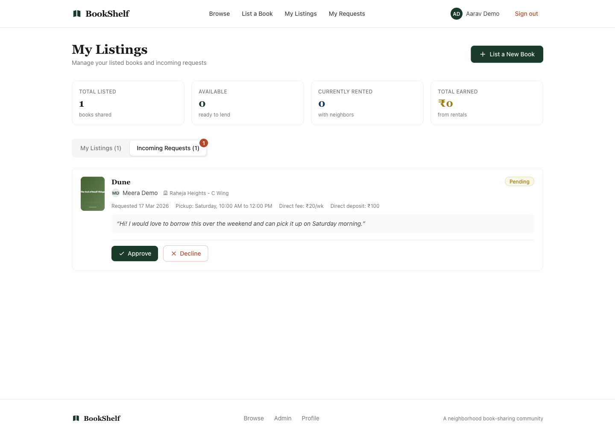Go to List a Book in navigation
Image resolution: width=615 pixels, height=437 pixels.
257,14
